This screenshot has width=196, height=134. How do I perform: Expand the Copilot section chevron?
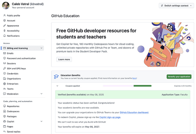(x=41, y=122)
